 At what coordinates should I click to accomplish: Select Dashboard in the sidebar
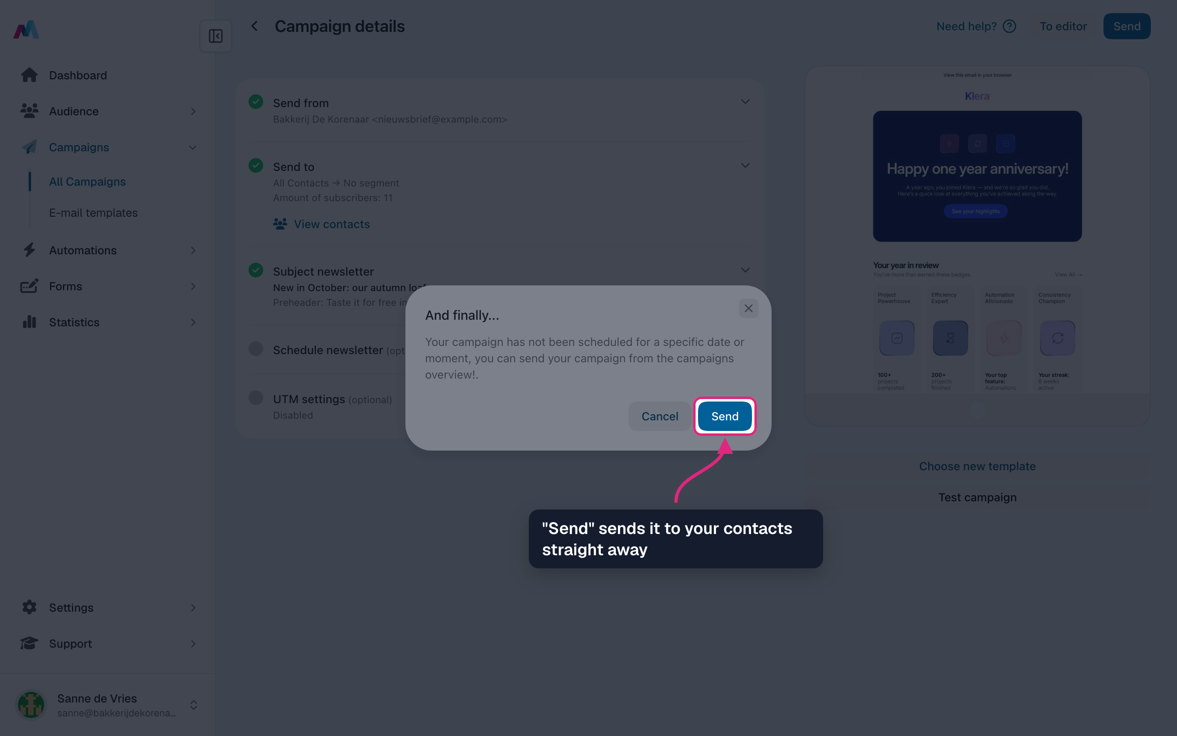107,75
